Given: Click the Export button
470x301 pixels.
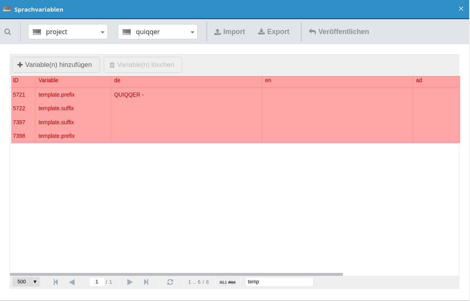Looking at the screenshot, I should point(273,32).
